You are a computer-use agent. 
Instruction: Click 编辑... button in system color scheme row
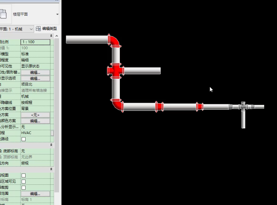35,121
